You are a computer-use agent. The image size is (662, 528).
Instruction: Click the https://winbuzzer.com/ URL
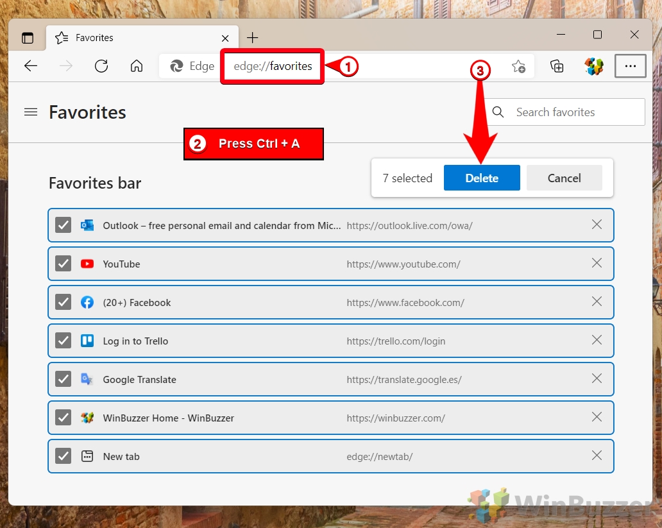pyautogui.click(x=396, y=418)
